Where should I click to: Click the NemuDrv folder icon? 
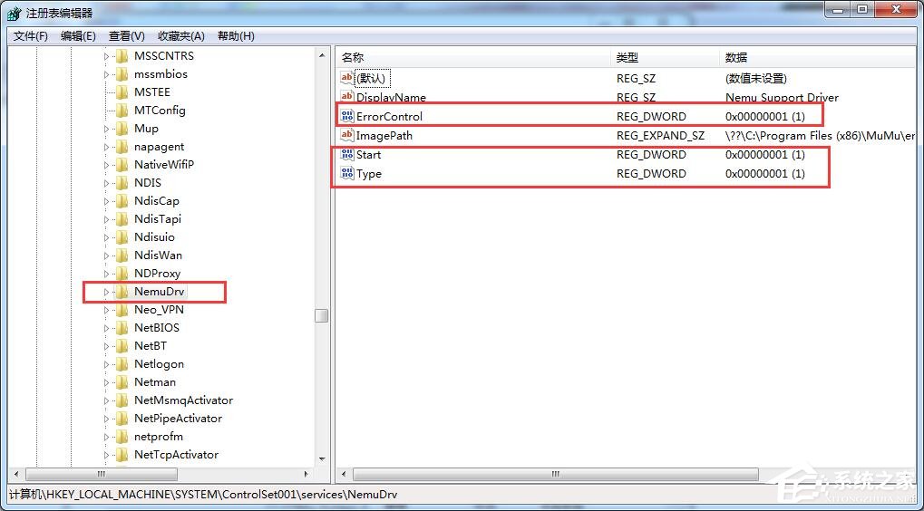[x=122, y=292]
